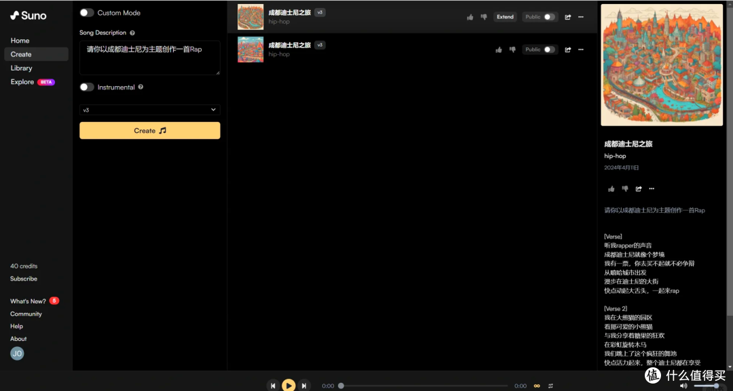Mute with the volume speaker icon
The width and height of the screenshot is (733, 391).
683,386
